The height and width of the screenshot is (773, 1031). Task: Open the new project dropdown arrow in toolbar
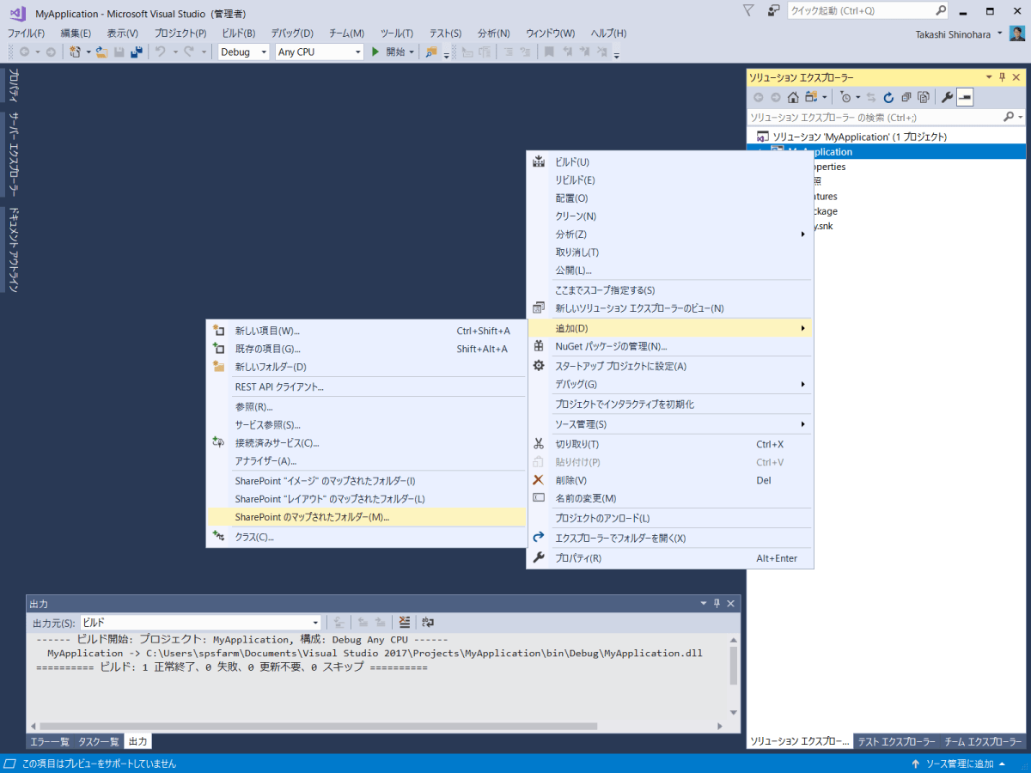click(88, 52)
